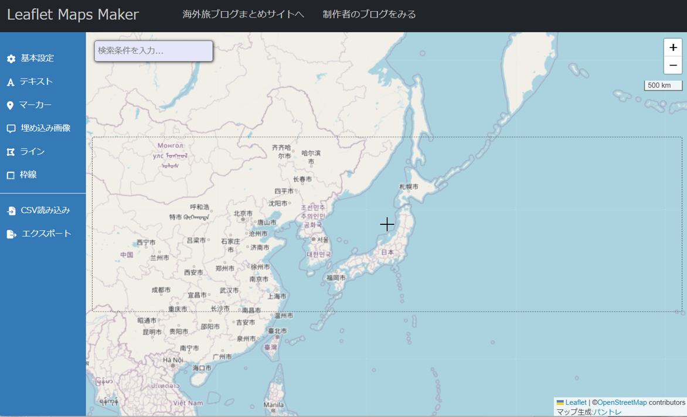Follow the OpenStreetMap attribution link
This screenshot has height=417, width=687.
622,402
